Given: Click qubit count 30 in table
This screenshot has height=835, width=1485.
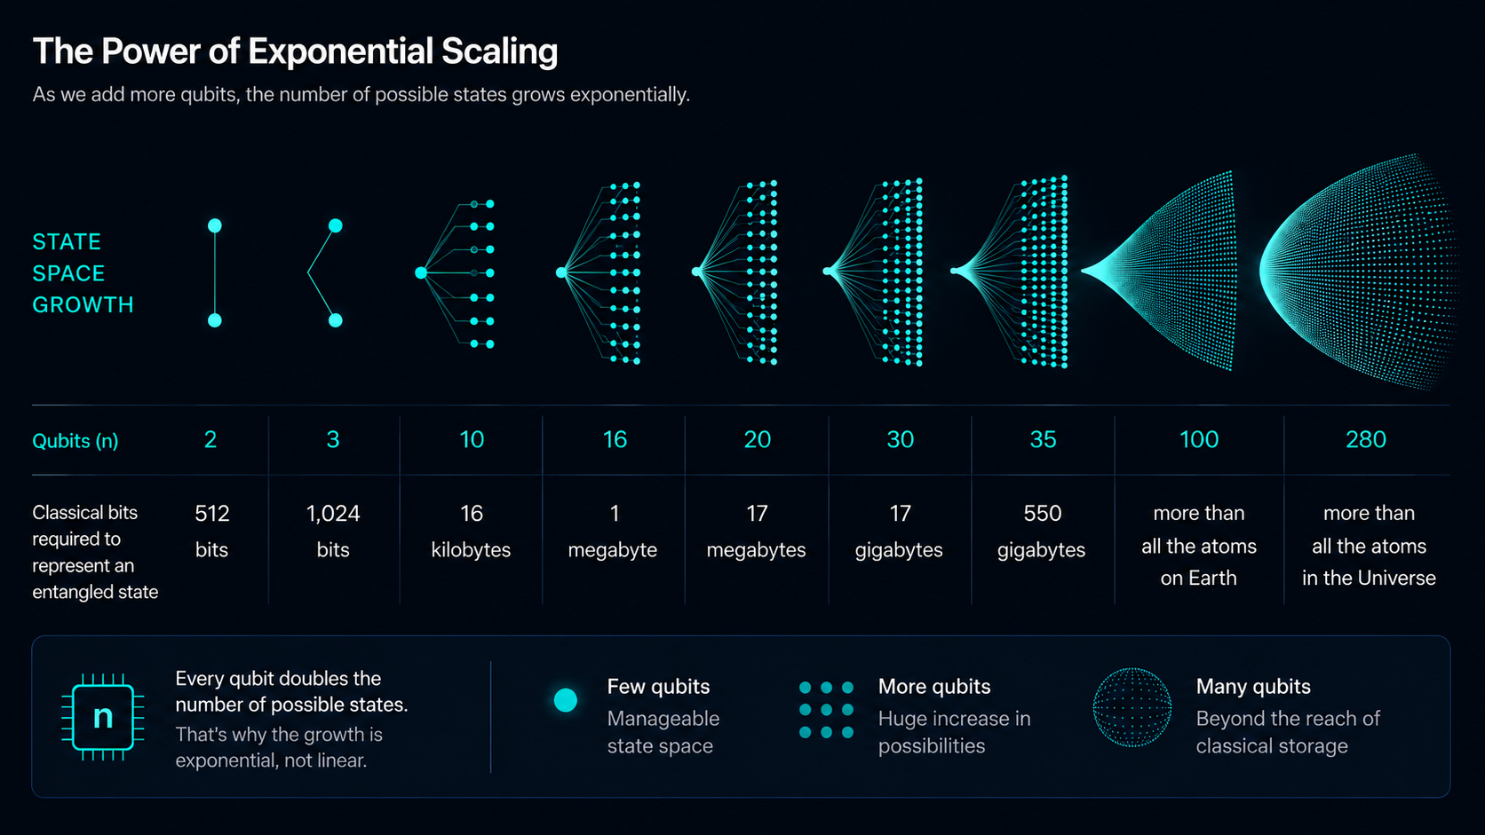Looking at the screenshot, I should [x=901, y=439].
